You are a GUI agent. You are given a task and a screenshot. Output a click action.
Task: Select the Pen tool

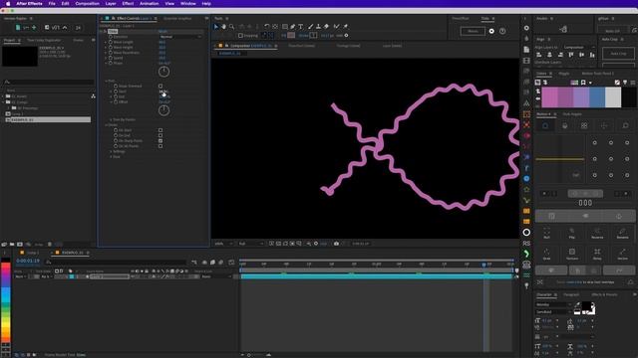tap(292, 27)
